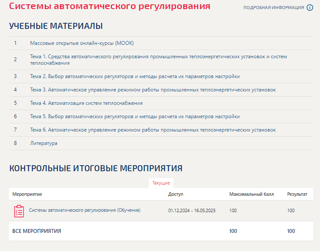Click the clipboard icon in the events table
Image resolution: width=320 pixels, height=251 pixels.
(x=19, y=211)
